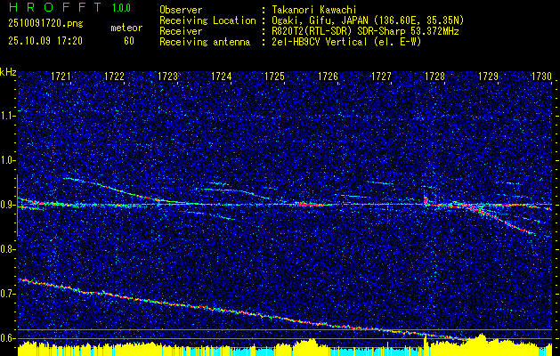Click time marker 1723
The width and height of the screenshot is (560, 356).
168,77
